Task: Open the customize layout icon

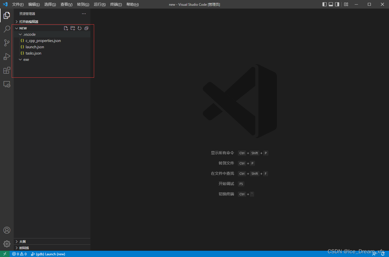Action: click(346, 4)
